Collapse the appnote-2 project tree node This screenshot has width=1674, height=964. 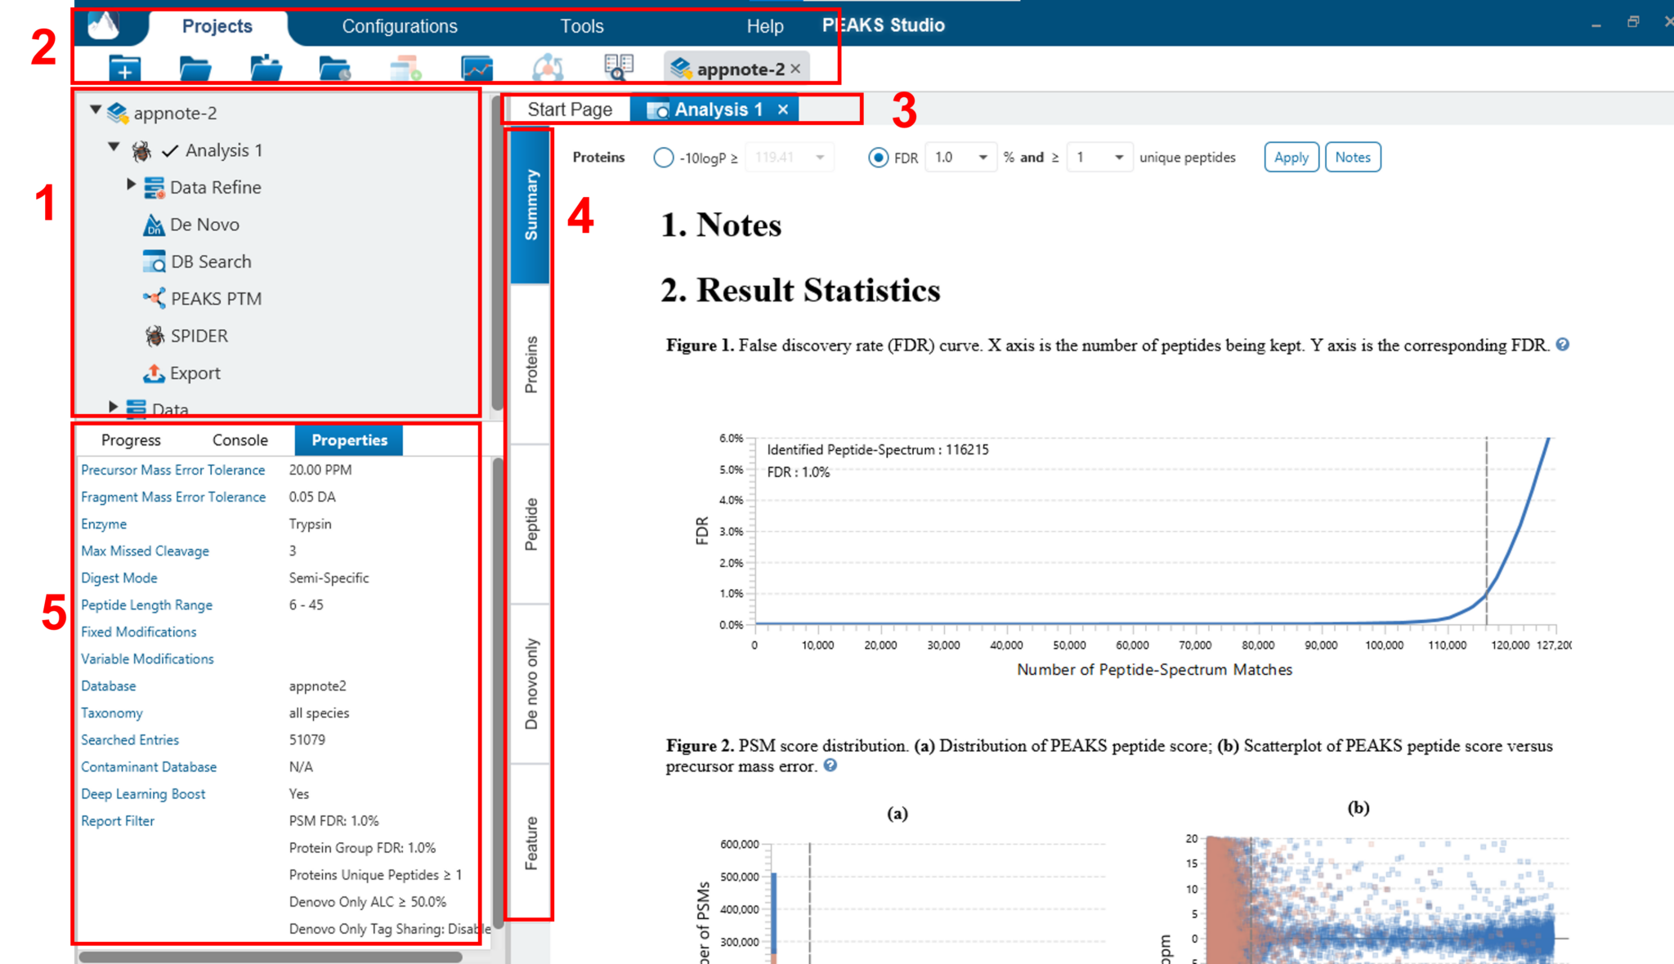coord(96,110)
